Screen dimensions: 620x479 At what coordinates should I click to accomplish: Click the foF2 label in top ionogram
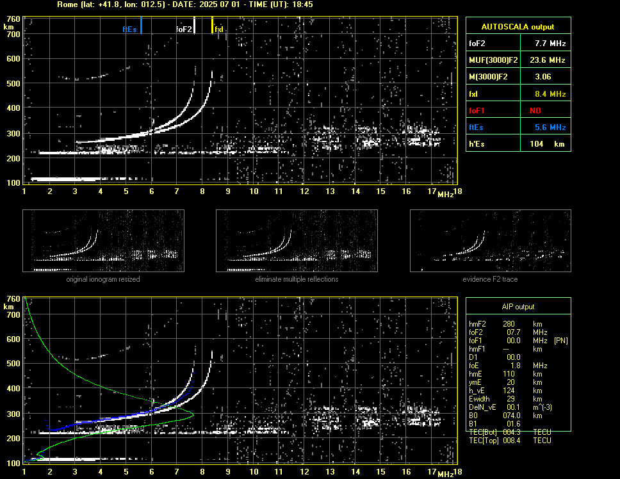[x=184, y=29]
